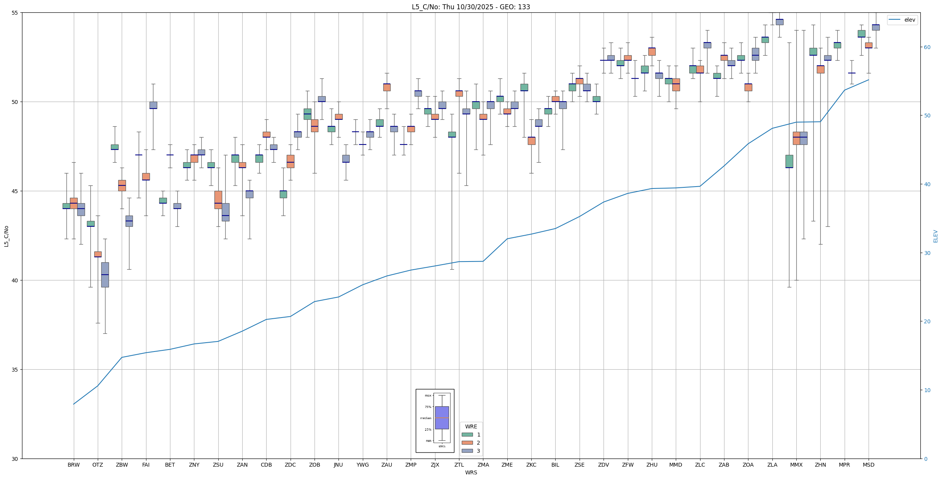Click the L5_C/No y-axis label
942x479 pixels.
click(6, 236)
